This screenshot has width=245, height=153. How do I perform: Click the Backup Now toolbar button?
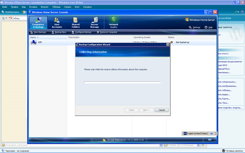tap(59, 32)
